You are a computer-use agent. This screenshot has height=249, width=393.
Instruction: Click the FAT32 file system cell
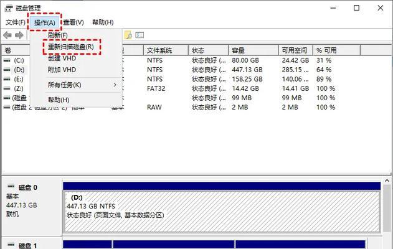[x=156, y=88]
